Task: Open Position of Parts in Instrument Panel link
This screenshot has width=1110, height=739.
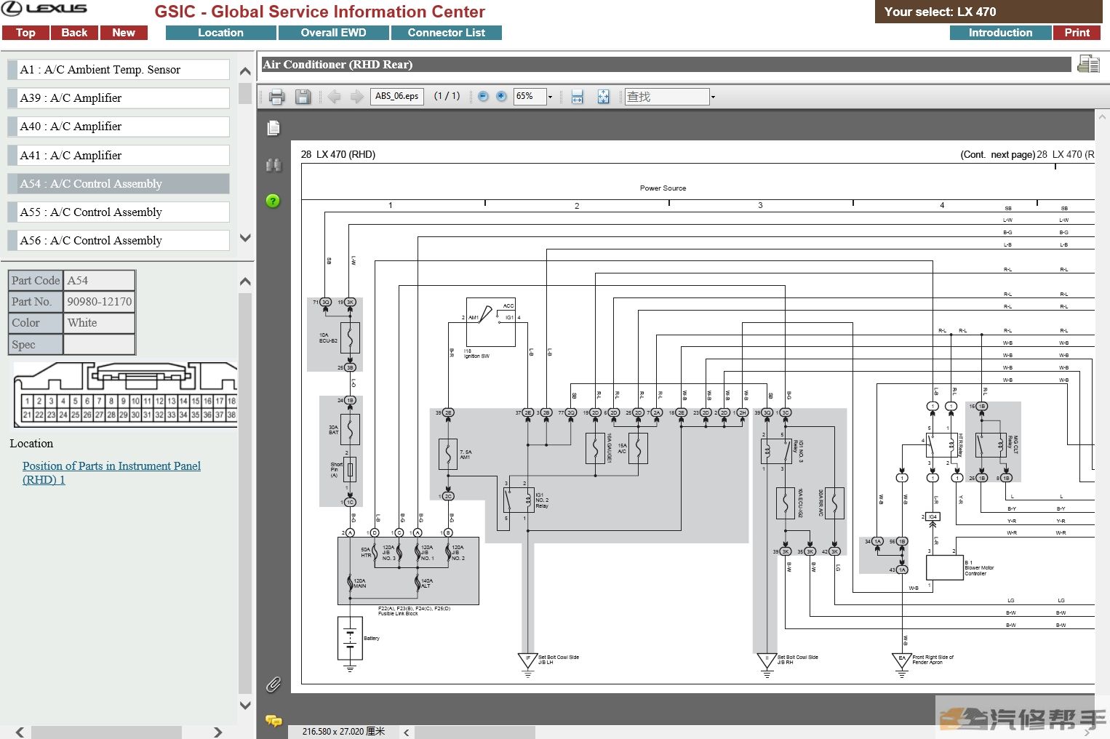Action: point(111,473)
